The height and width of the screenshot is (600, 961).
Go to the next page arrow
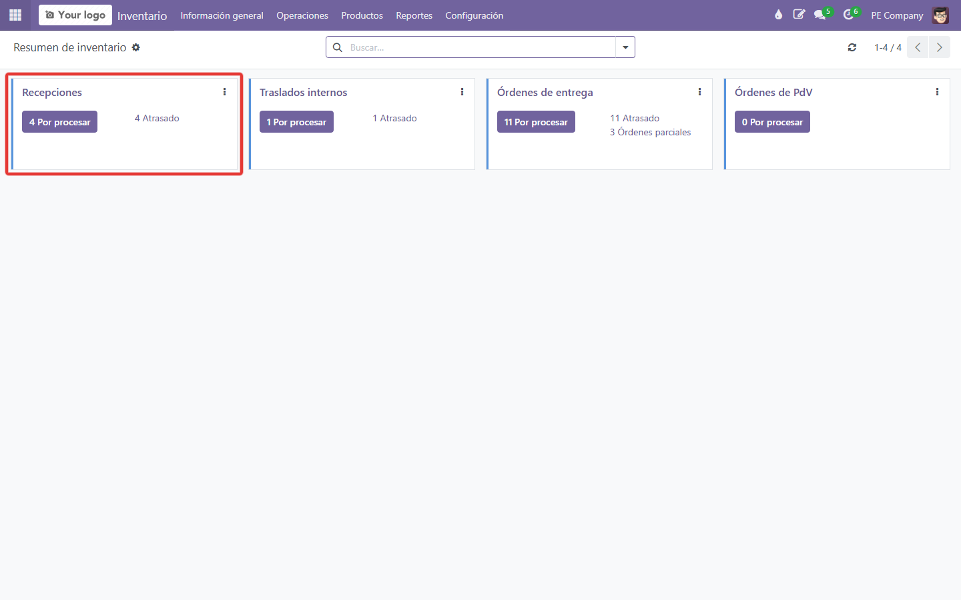coord(940,47)
